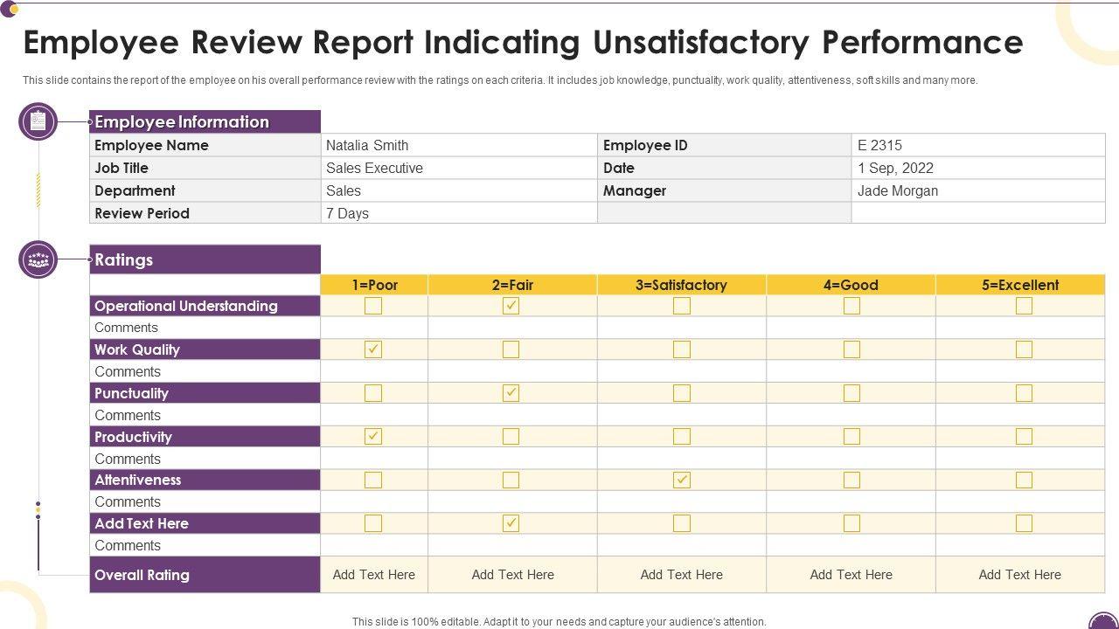Check Excellent box for Punctuality
This screenshot has height=629, width=1119.
pyautogui.click(x=1024, y=393)
